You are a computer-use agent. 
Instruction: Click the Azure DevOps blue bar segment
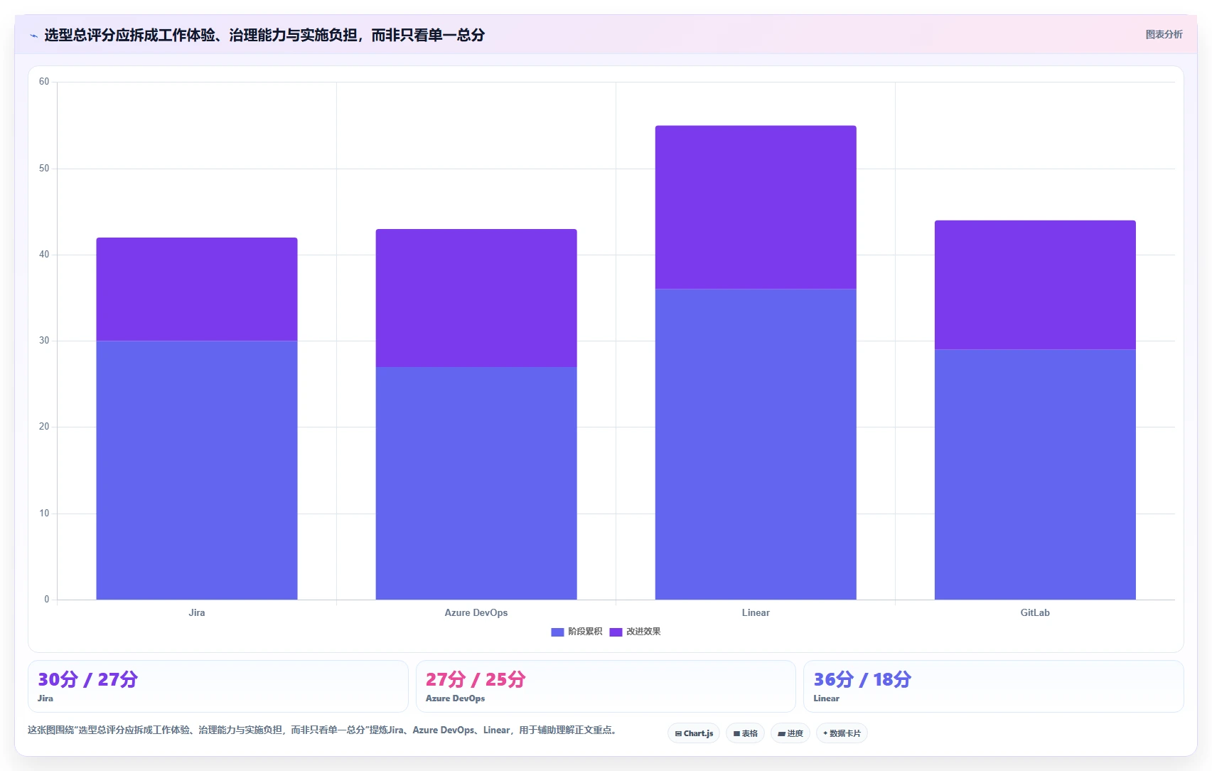pyautogui.click(x=476, y=483)
